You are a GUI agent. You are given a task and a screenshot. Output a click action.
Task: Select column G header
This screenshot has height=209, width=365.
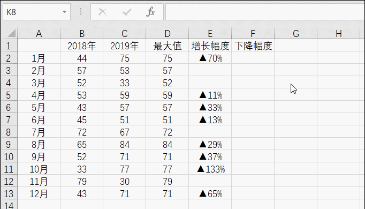point(296,34)
